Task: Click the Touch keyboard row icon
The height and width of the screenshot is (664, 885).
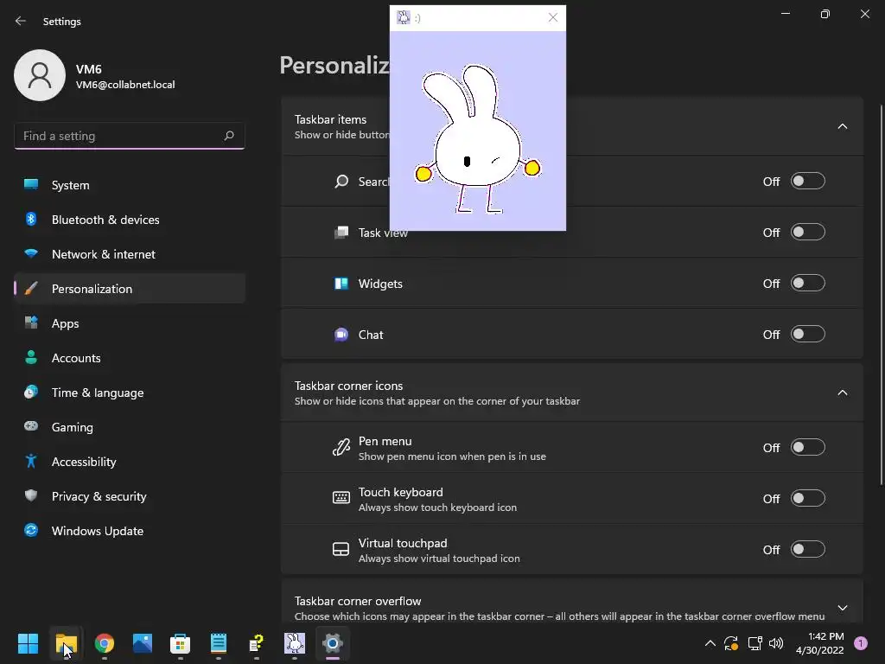Action: point(341,497)
